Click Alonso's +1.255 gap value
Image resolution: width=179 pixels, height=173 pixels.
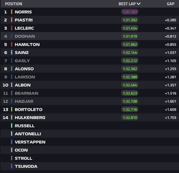(171, 69)
